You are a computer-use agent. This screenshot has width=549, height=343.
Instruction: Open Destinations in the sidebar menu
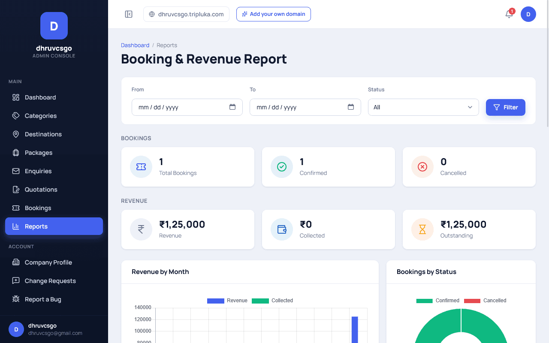pos(54,134)
